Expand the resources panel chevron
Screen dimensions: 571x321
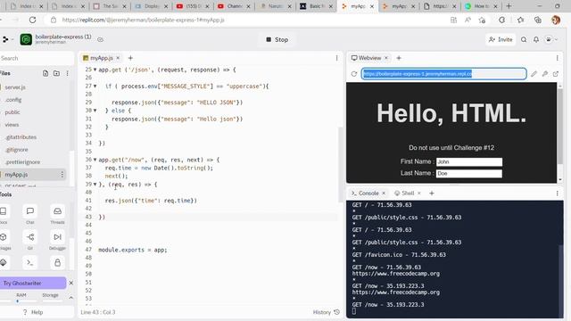tap(71, 298)
